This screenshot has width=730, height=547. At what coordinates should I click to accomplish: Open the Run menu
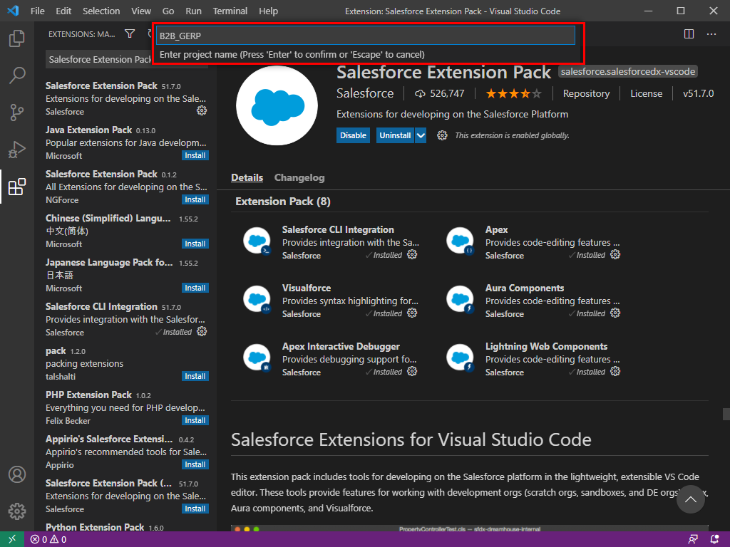(x=193, y=11)
